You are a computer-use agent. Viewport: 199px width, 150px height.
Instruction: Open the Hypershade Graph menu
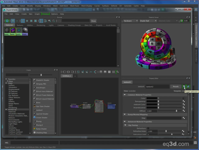(37, 14)
